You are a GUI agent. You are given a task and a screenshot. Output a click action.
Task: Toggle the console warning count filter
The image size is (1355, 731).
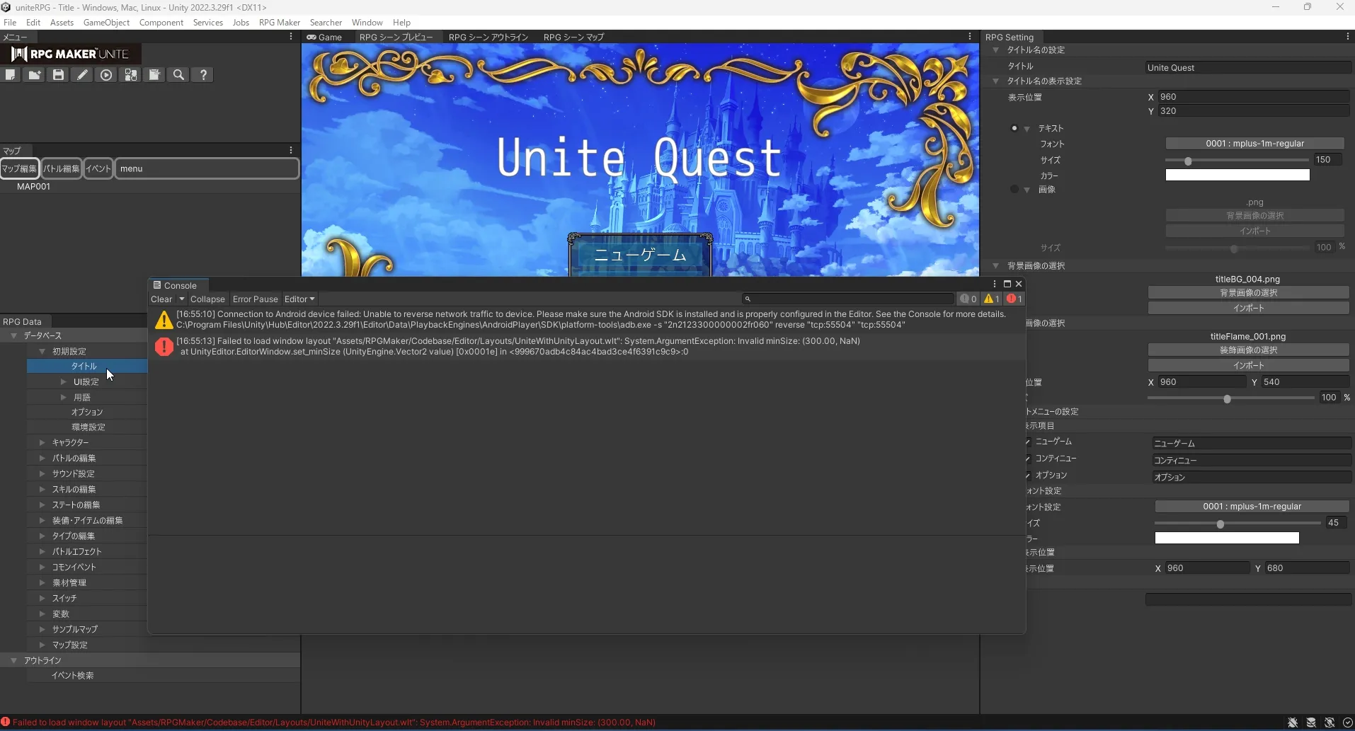tap(991, 299)
